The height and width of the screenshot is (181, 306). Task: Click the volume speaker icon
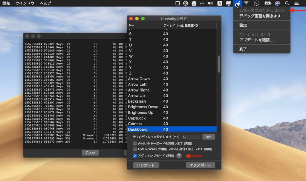click(x=210, y=3)
